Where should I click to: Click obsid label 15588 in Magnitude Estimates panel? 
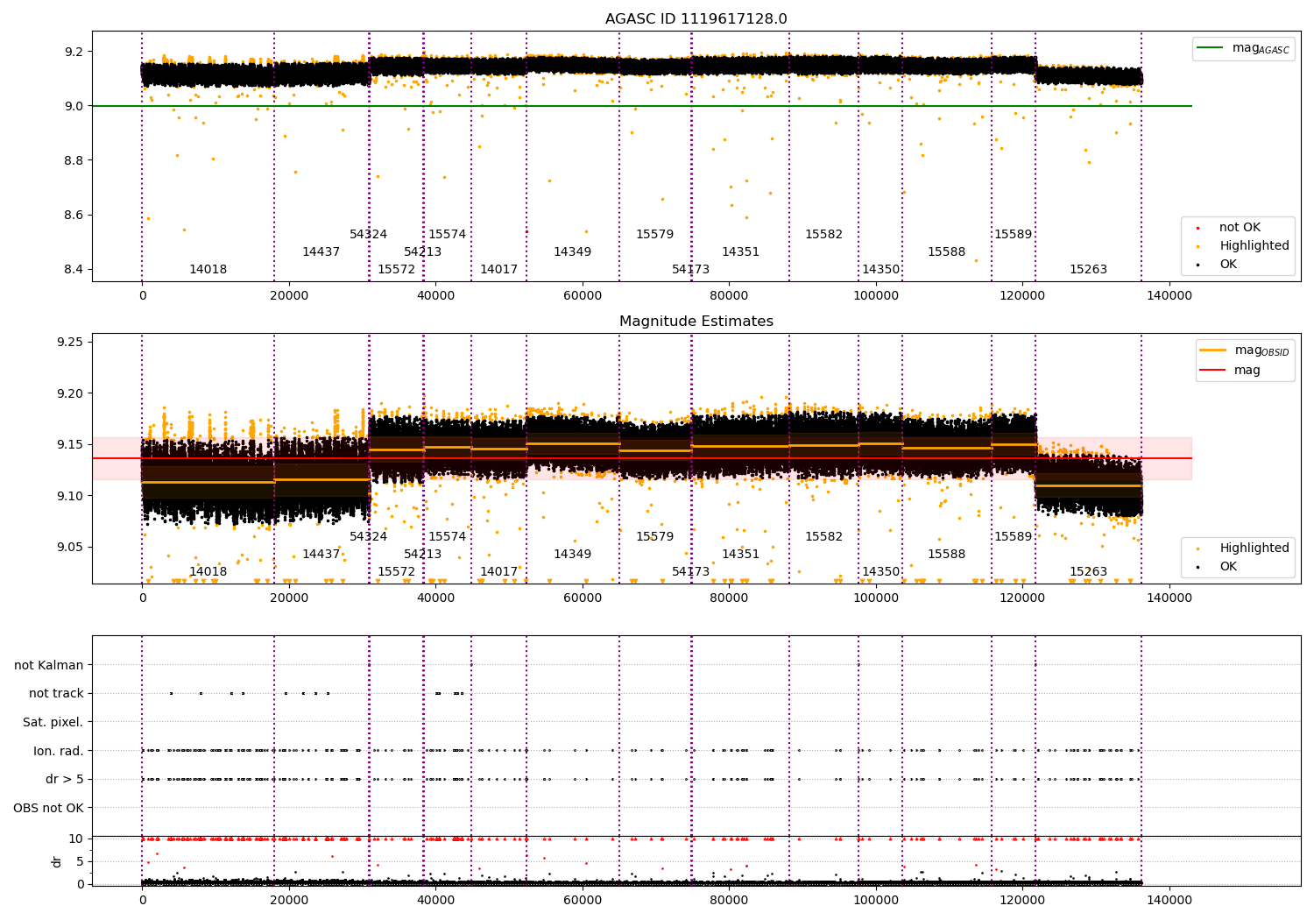(x=946, y=555)
